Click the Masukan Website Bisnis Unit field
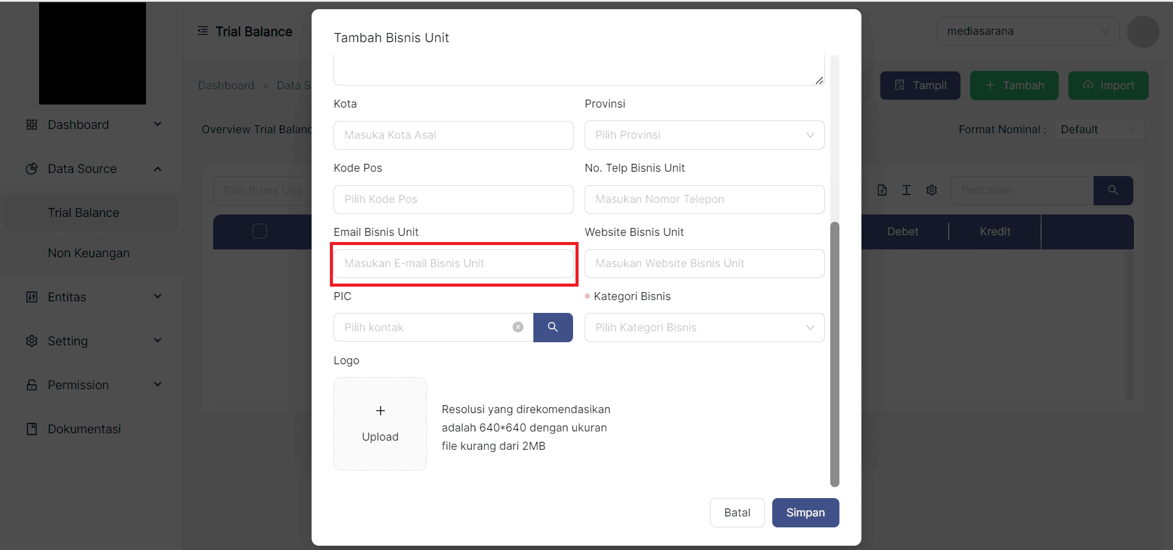 pos(704,263)
